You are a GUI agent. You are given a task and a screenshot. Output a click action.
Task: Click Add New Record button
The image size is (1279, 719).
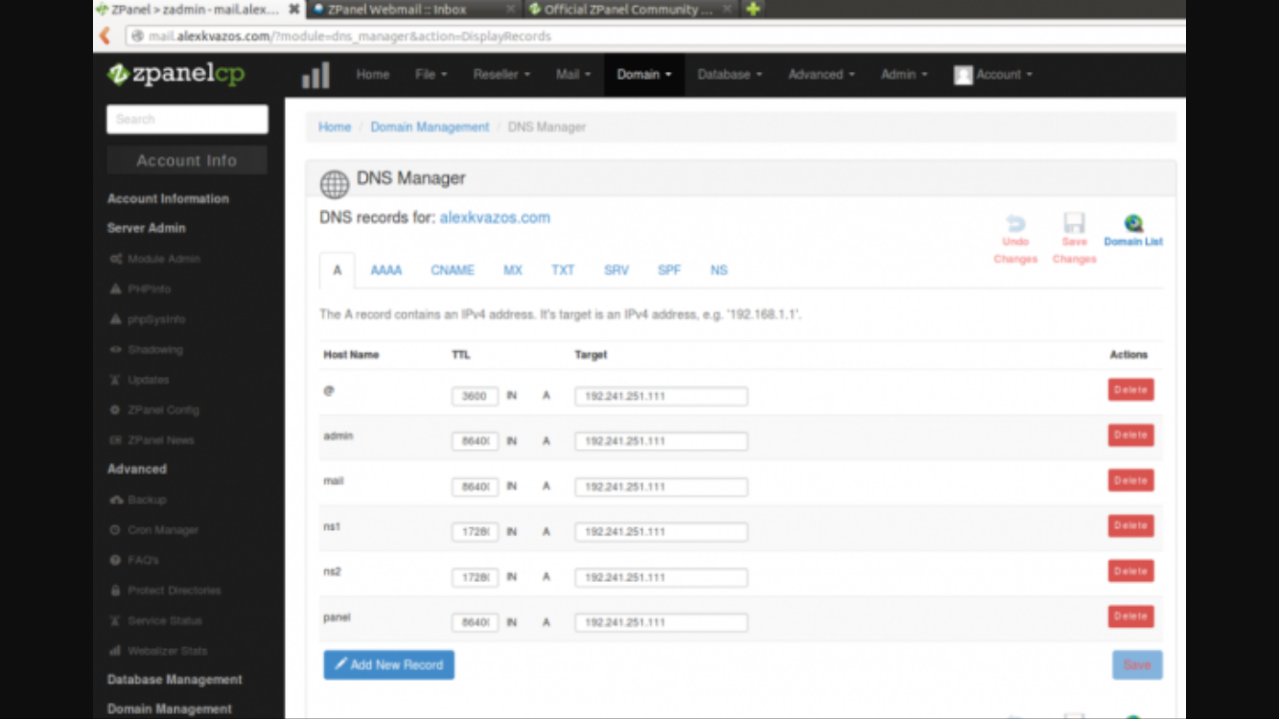pos(389,665)
